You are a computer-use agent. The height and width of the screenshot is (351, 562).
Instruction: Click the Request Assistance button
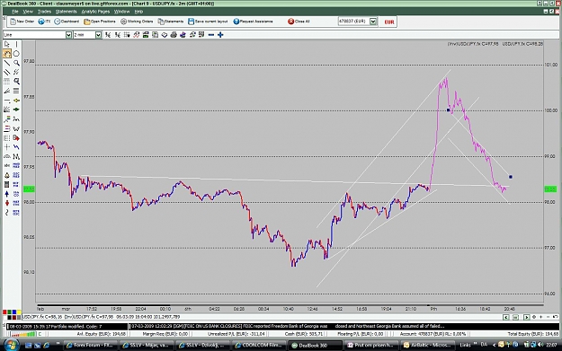[x=253, y=22]
